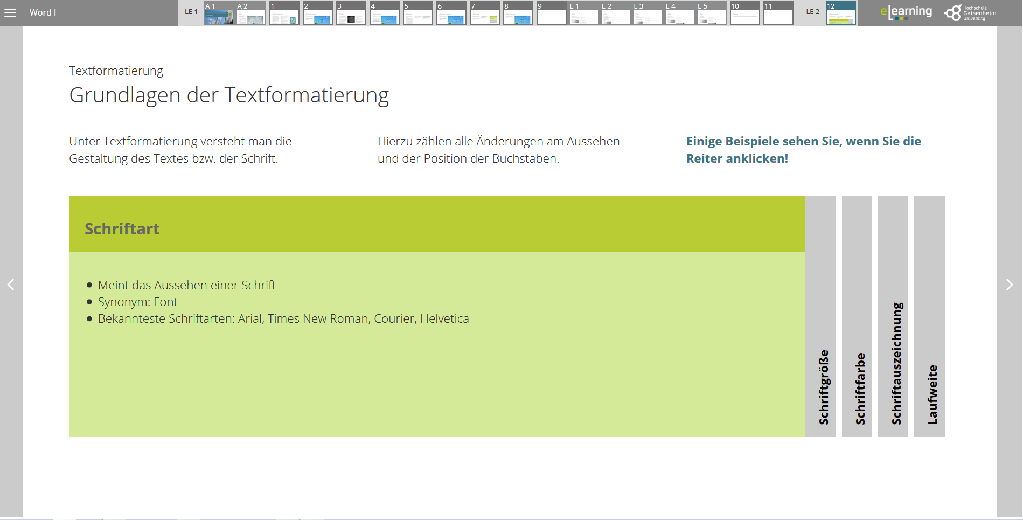The width and height of the screenshot is (1023, 520).
Task: Go to the previous slide arrow
Action: (x=11, y=285)
